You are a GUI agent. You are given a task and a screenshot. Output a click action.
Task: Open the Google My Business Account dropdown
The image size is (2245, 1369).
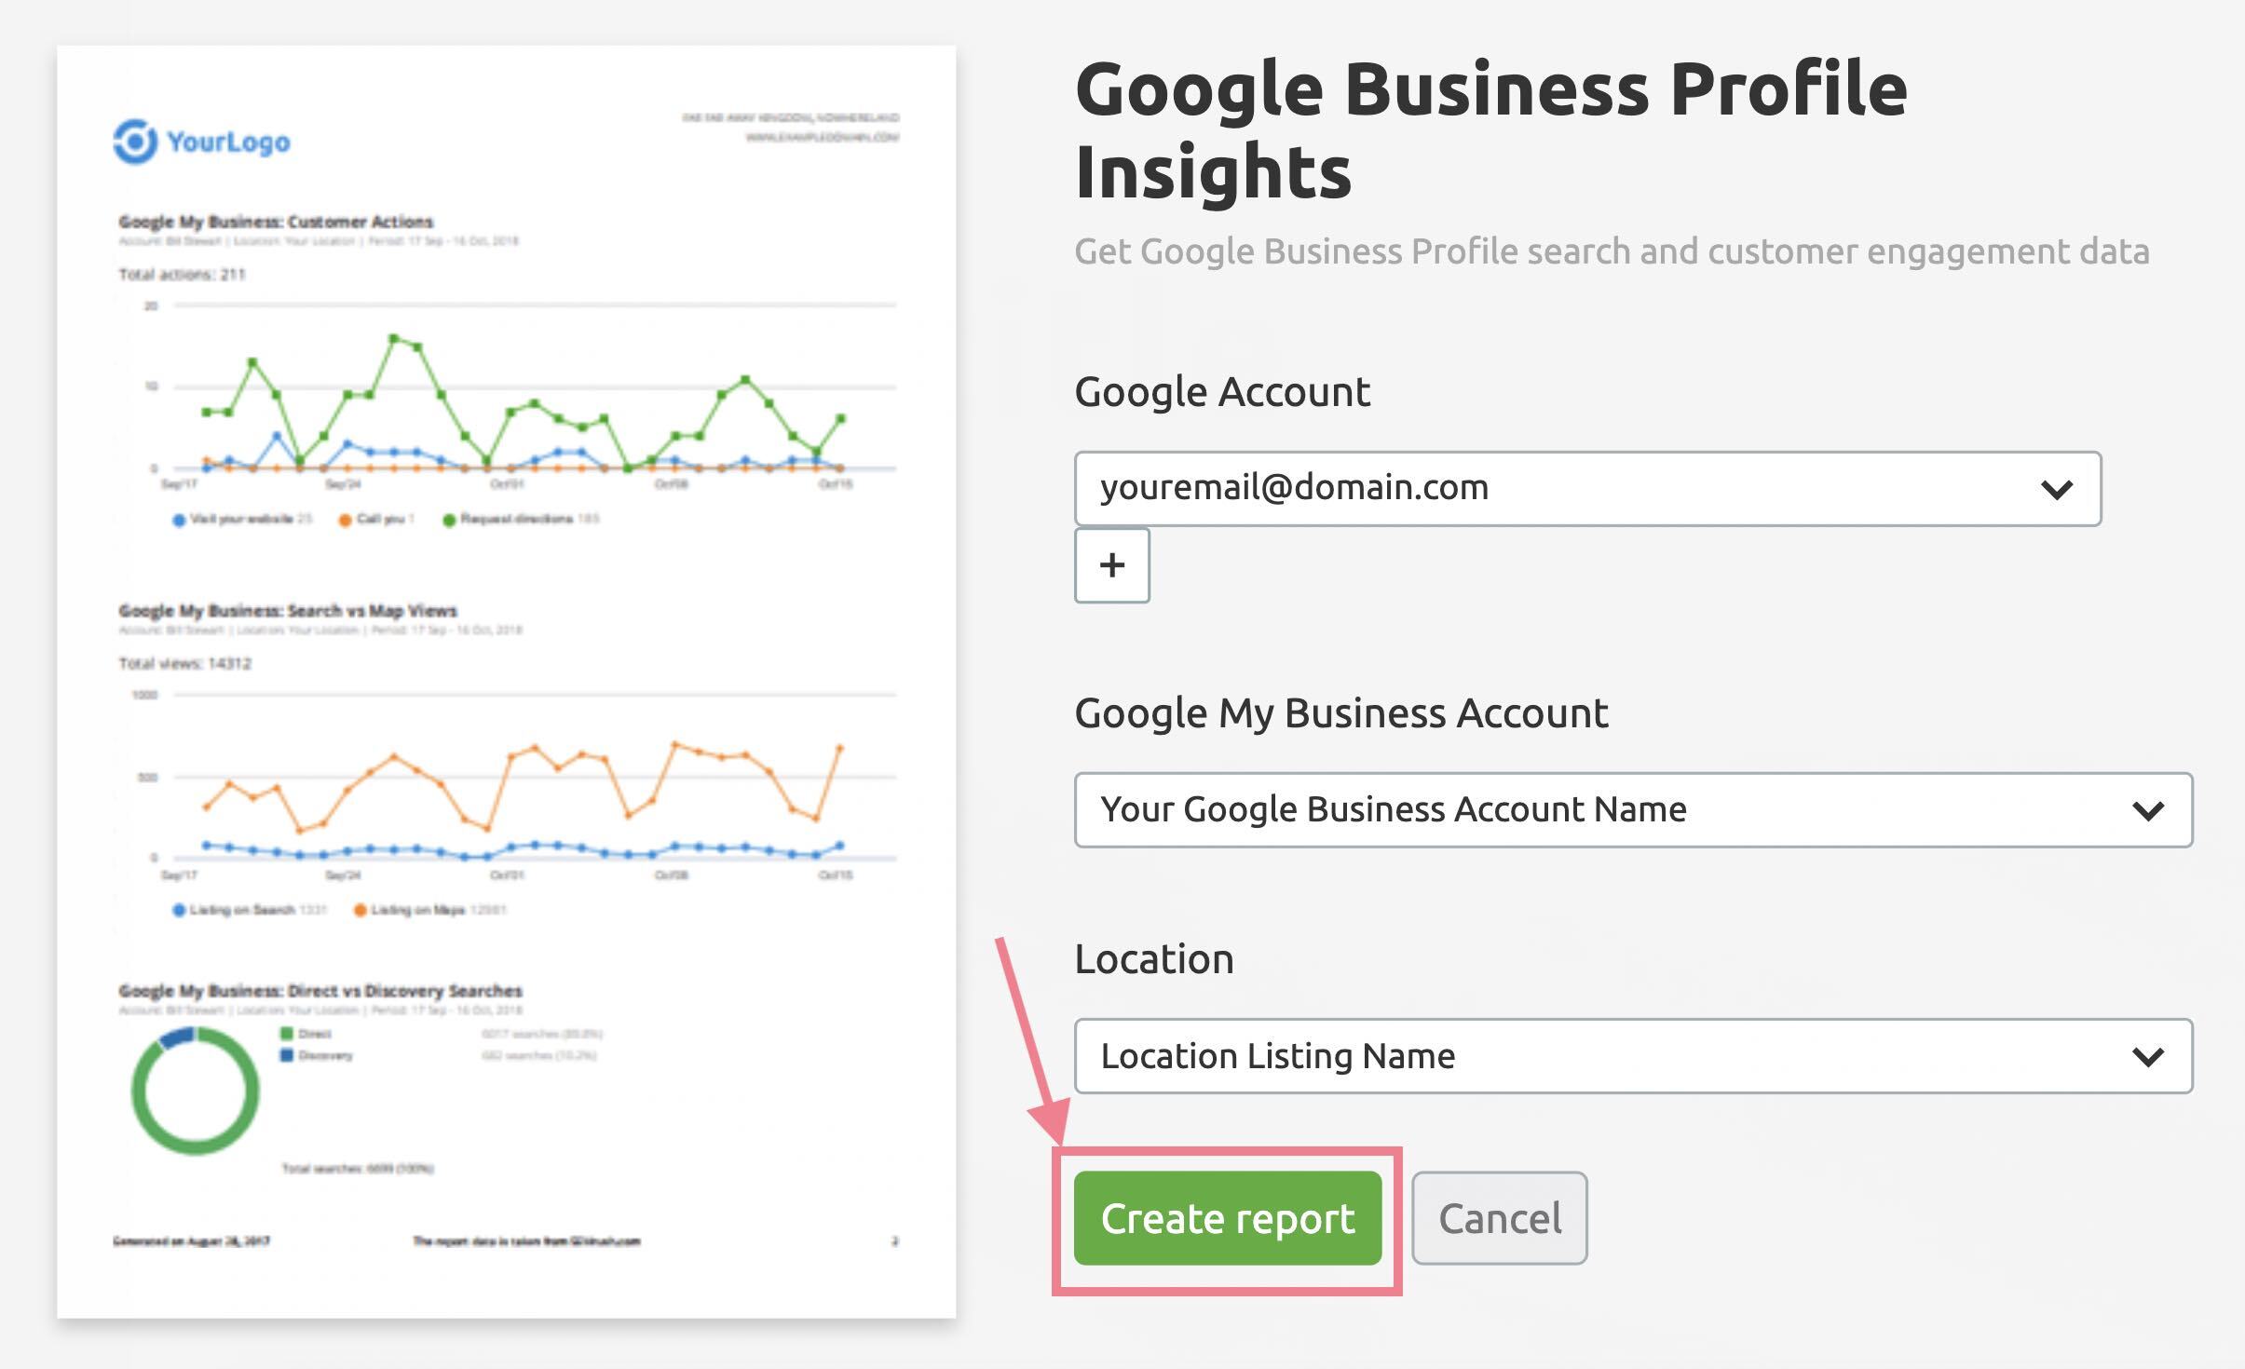coord(1633,810)
